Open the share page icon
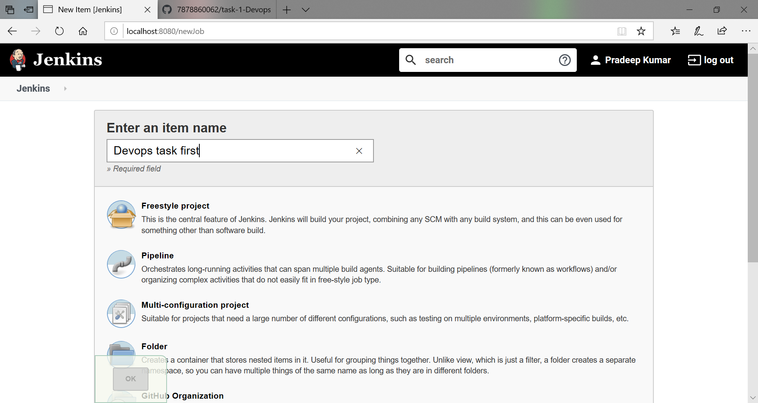This screenshot has height=403, width=758. (x=722, y=31)
